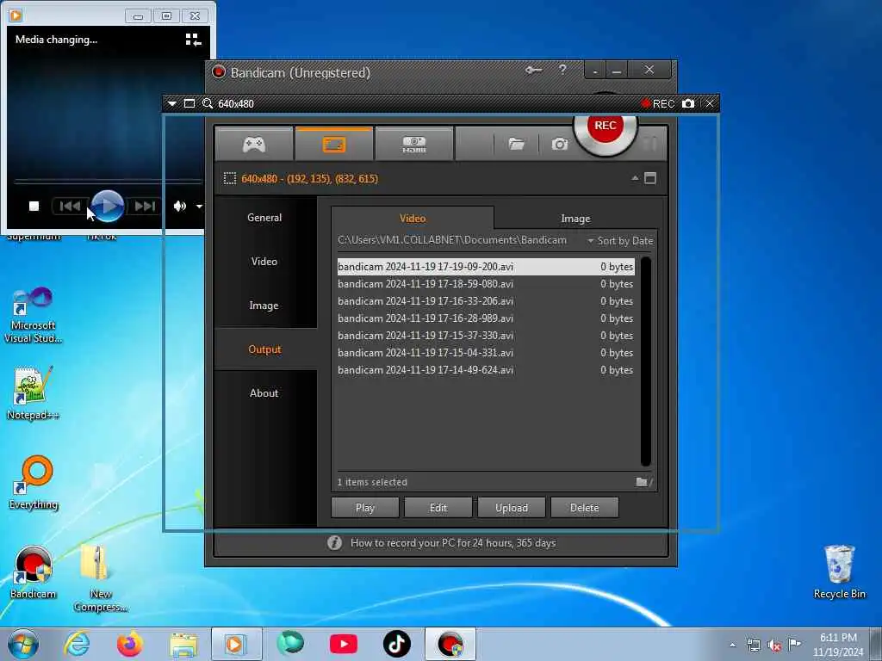
Task: Select bandicam 2024-11-19 17-16-28-989.avi
Action: (x=486, y=318)
